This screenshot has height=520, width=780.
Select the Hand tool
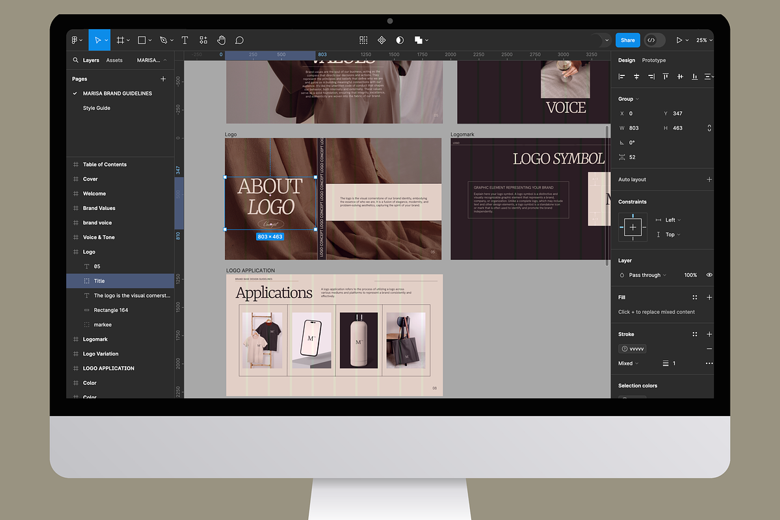pos(221,40)
